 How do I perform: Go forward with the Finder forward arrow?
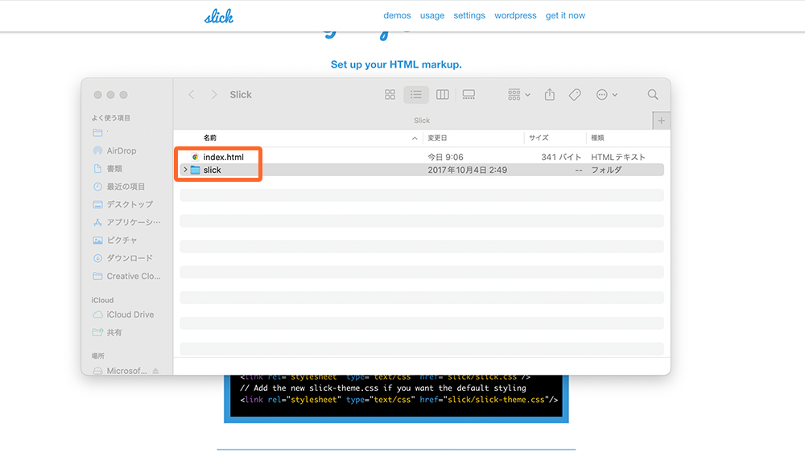tap(214, 94)
